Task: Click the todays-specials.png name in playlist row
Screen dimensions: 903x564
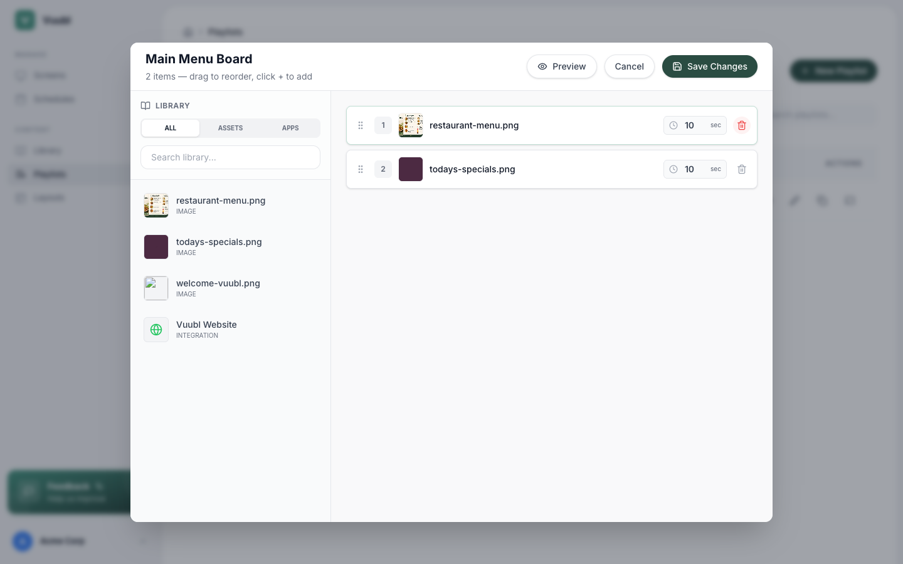Action: [x=472, y=169]
